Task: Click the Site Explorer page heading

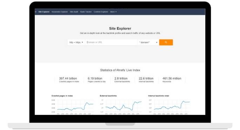Action: [x=120, y=29]
